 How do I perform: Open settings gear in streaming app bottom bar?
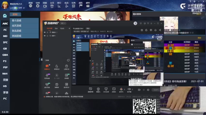click(x=148, y=90)
